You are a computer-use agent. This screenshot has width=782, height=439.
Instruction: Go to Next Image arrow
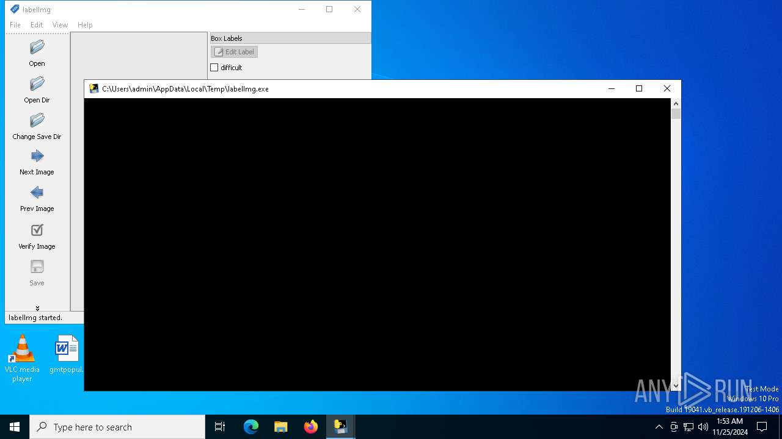(x=37, y=156)
